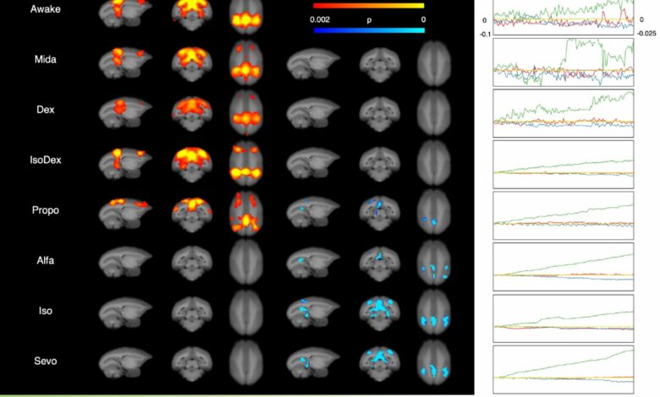660x397 pixels.
Task: Click the Dex row label
Action: [45, 110]
